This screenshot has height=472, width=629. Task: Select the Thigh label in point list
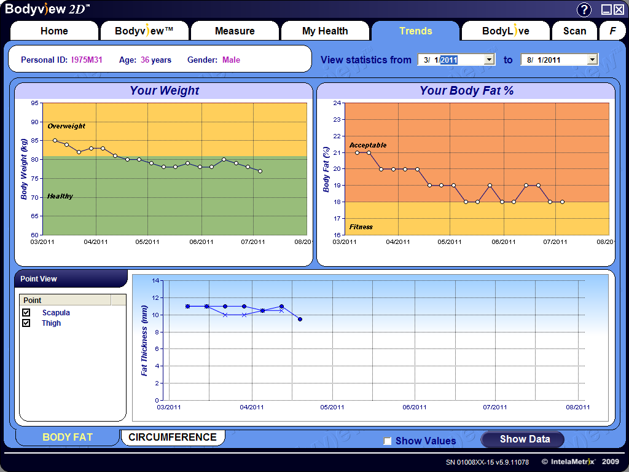pos(52,323)
